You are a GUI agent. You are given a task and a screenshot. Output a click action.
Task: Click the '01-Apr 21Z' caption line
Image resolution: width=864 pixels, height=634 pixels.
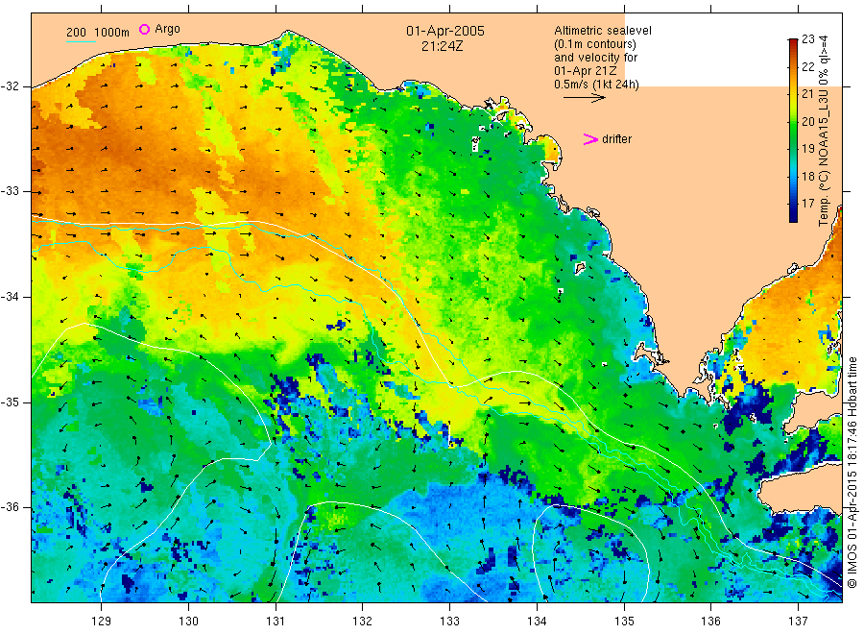pos(586,71)
